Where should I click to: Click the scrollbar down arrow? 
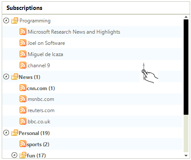[x=186, y=156]
